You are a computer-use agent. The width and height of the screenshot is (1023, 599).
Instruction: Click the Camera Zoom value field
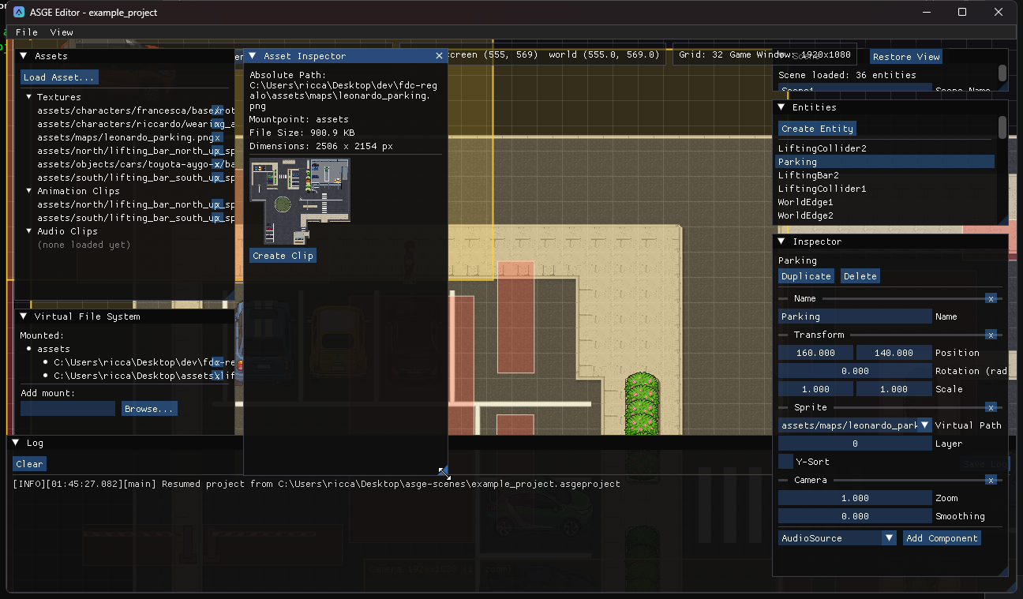click(855, 498)
